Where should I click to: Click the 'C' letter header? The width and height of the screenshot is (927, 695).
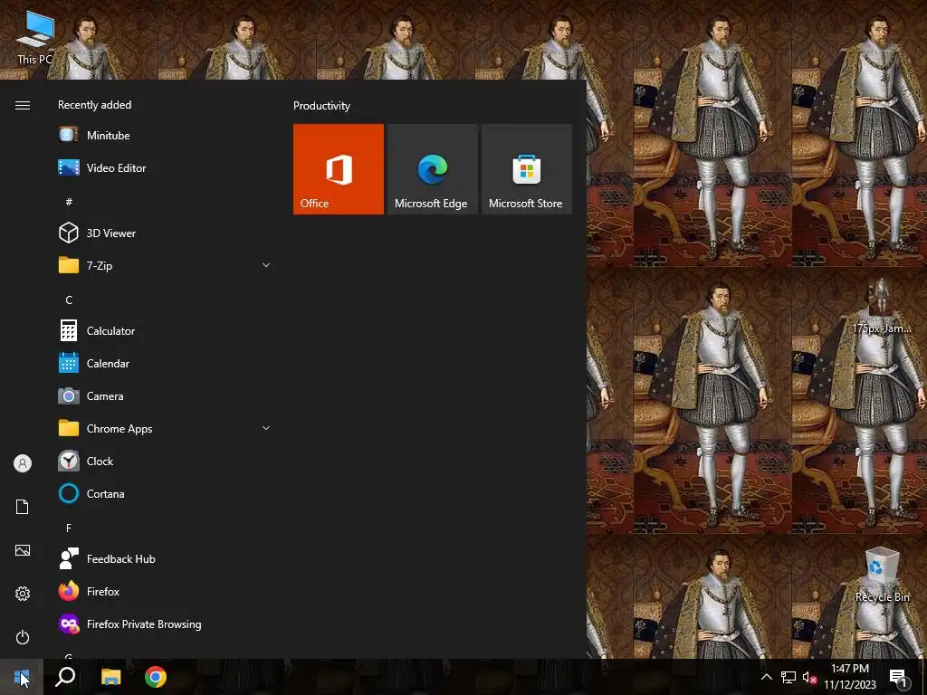(x=69, y=300)
